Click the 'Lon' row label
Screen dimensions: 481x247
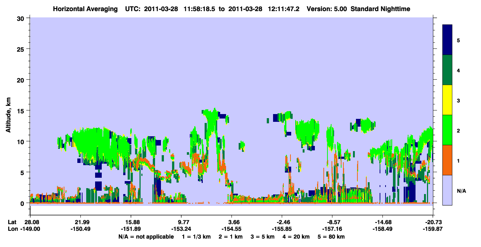point(12,229)
